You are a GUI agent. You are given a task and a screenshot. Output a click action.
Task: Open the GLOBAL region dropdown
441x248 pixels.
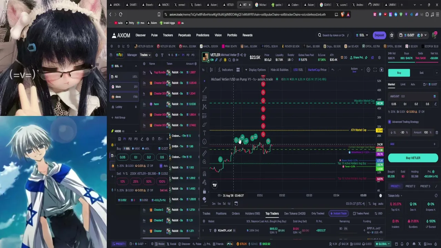(x=382, y=244)
